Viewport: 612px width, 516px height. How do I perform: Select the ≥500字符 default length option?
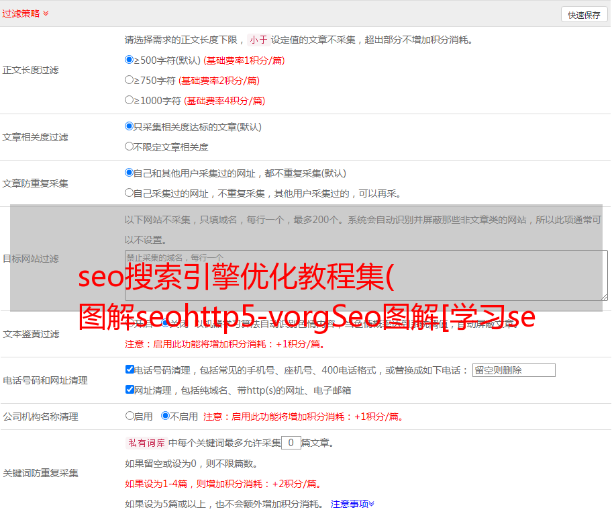click(x=129, y=59)
